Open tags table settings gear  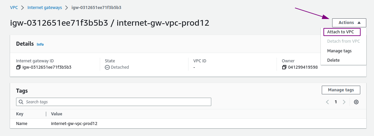coord(356,102)
